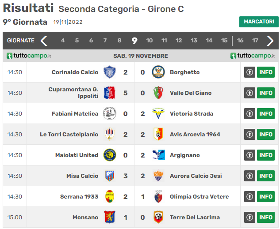
Task: Click the up-arrow icon for Monsano match
Action: [x=249, y=217]
